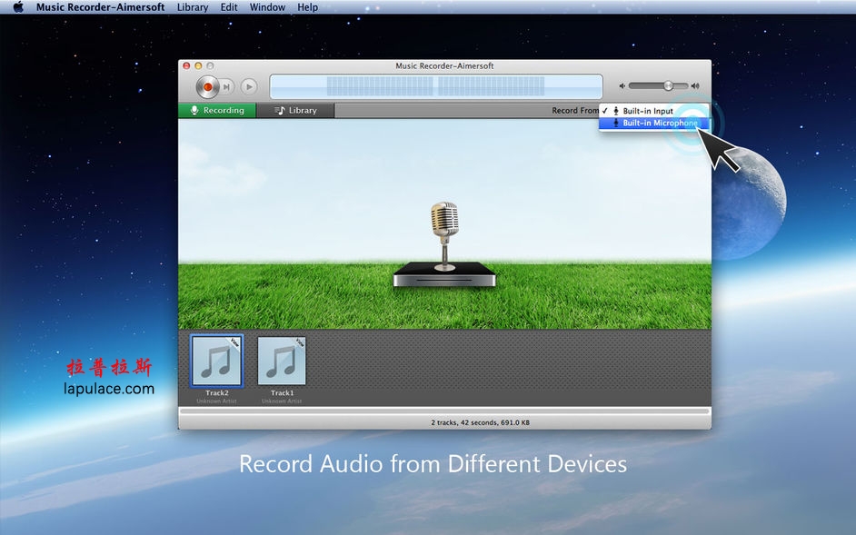This screenshot has width=856, height=535.
Task: Select the Built-in Microphone option
Action: (660, 124)
